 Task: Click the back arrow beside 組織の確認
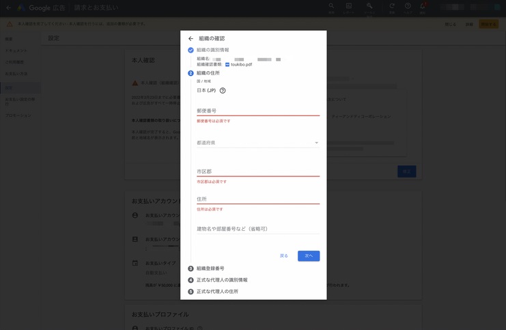(x=191, y=39)
